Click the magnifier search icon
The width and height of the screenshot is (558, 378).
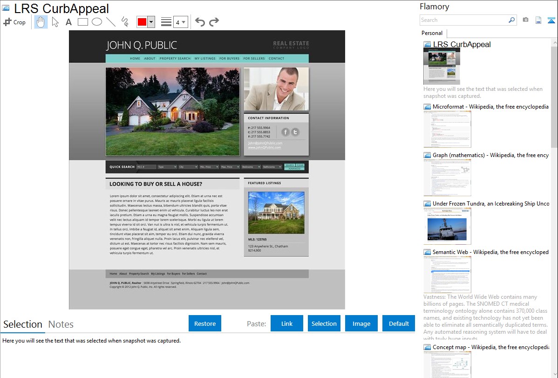pyautogui.click(x=511, y=20)
